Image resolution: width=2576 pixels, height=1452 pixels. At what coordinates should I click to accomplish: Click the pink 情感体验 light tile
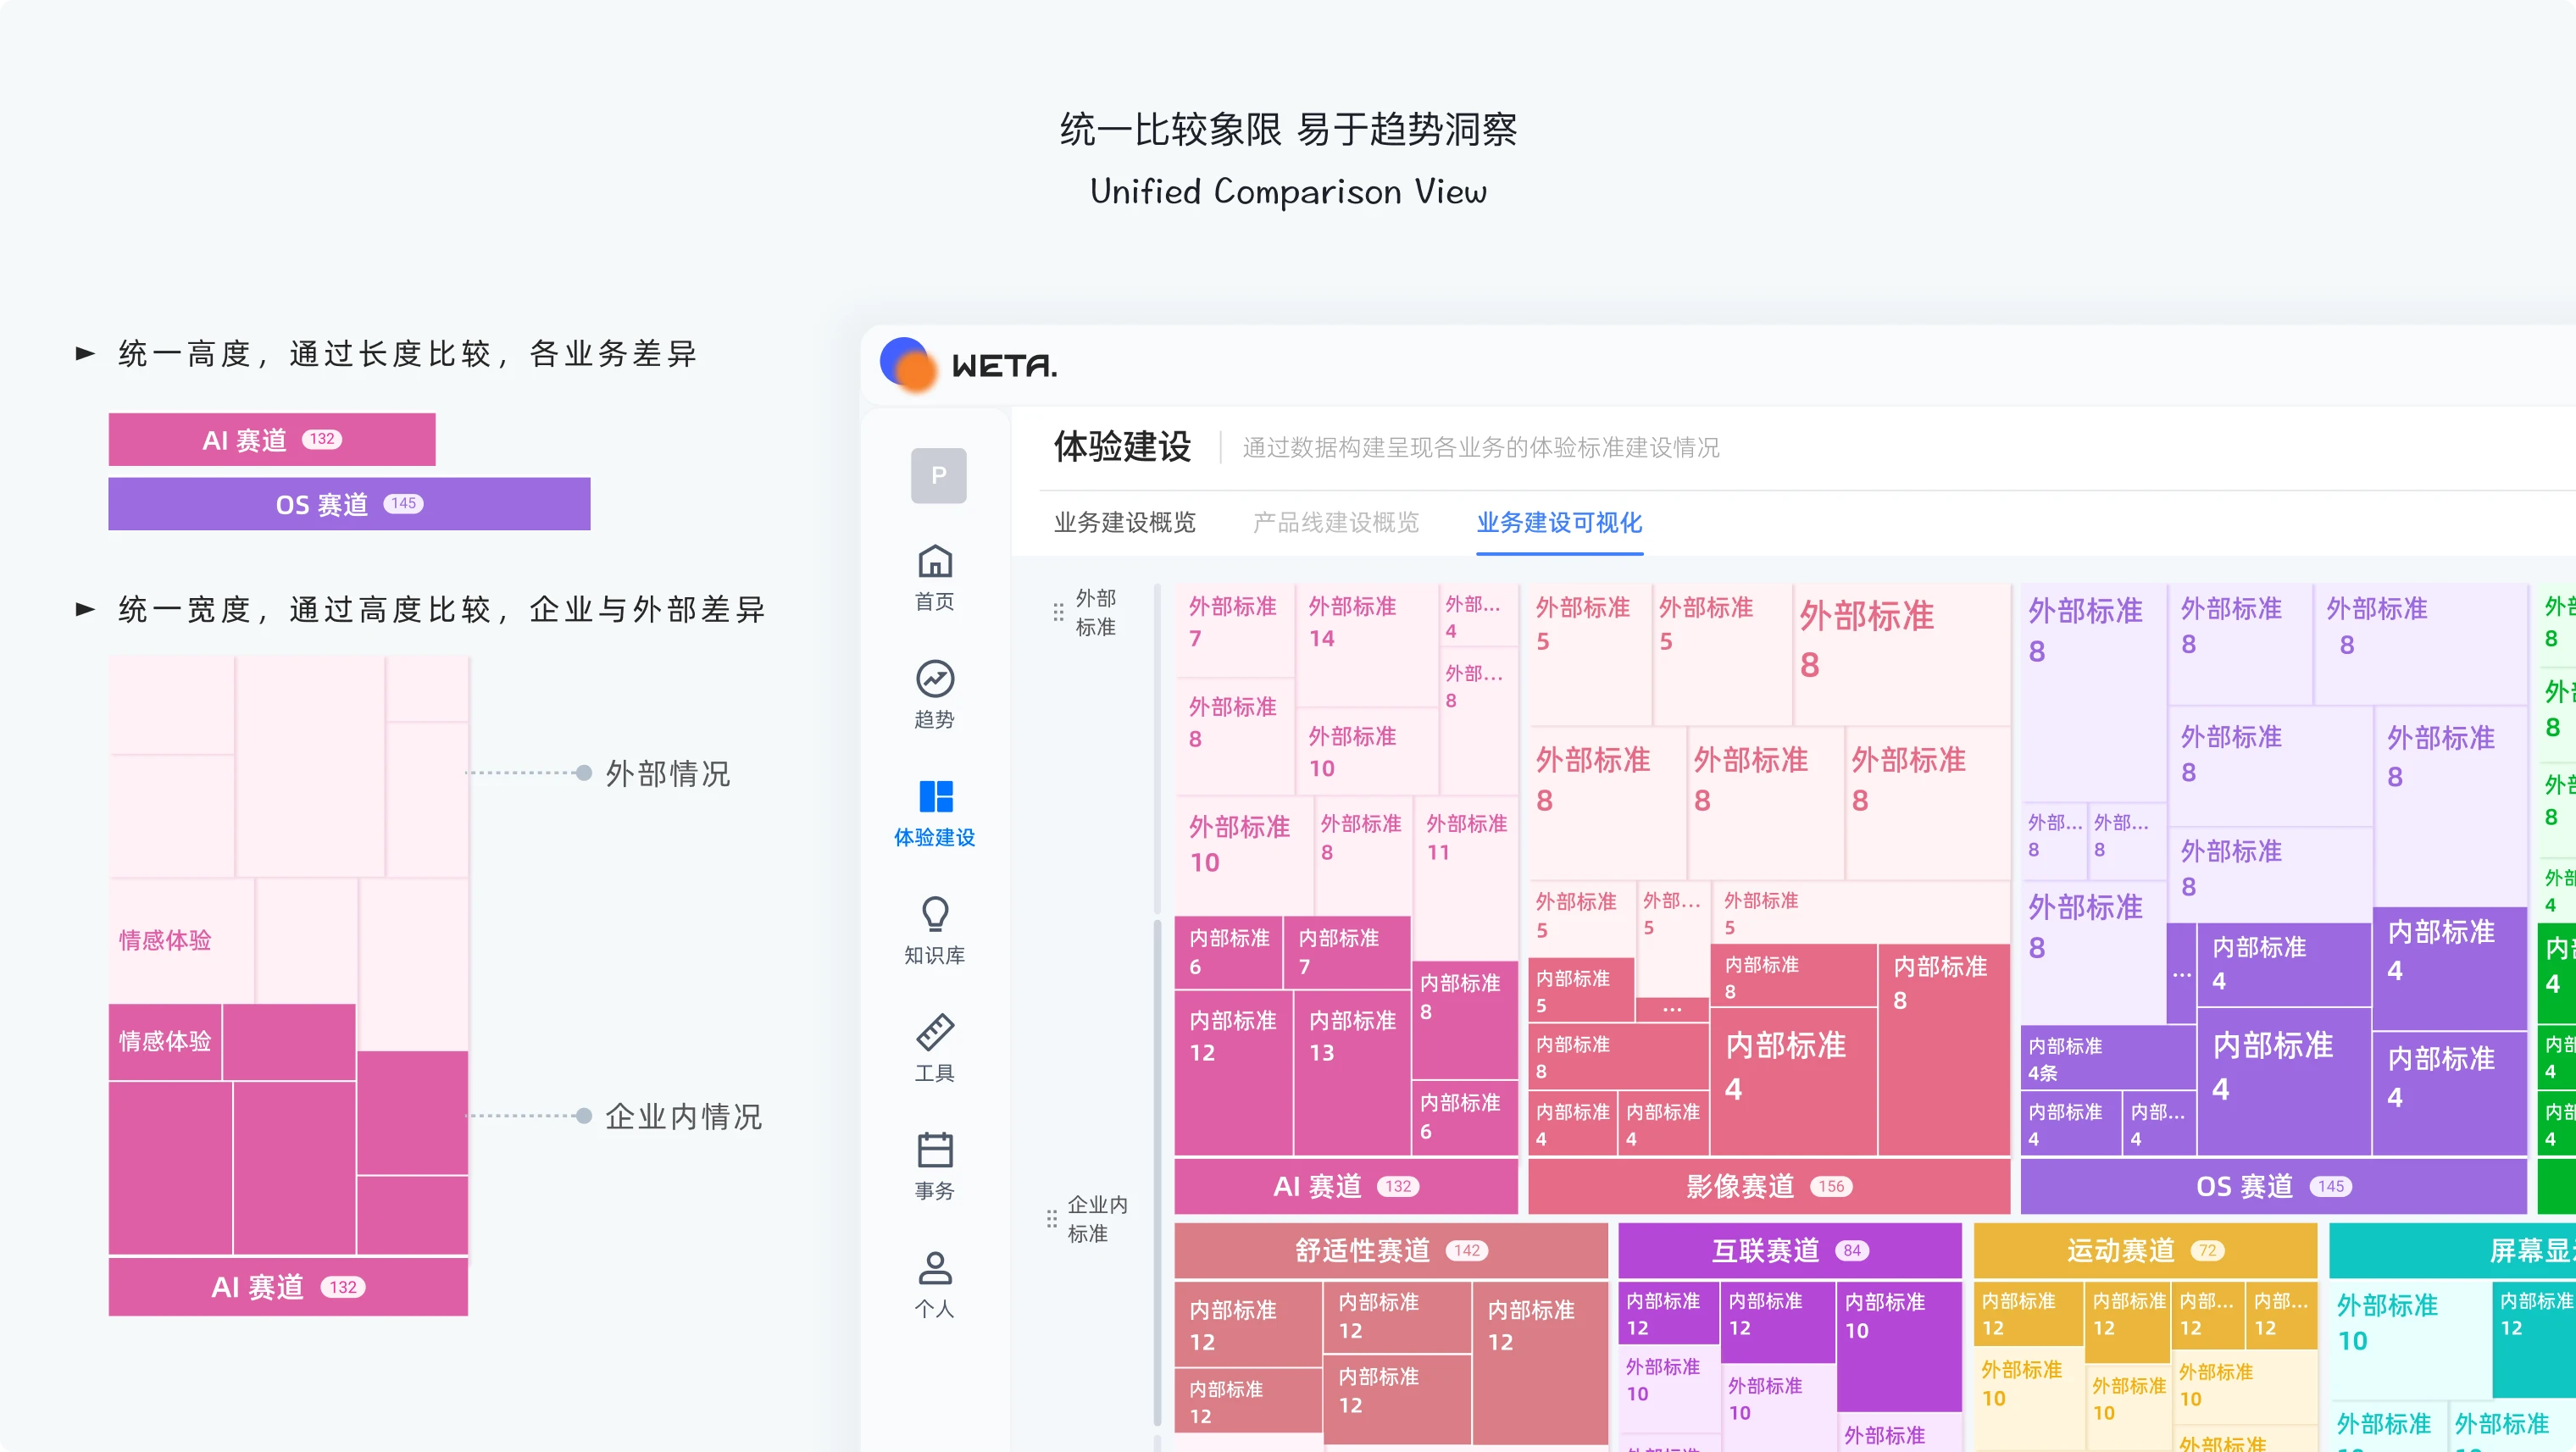click(x=181, y=940)
